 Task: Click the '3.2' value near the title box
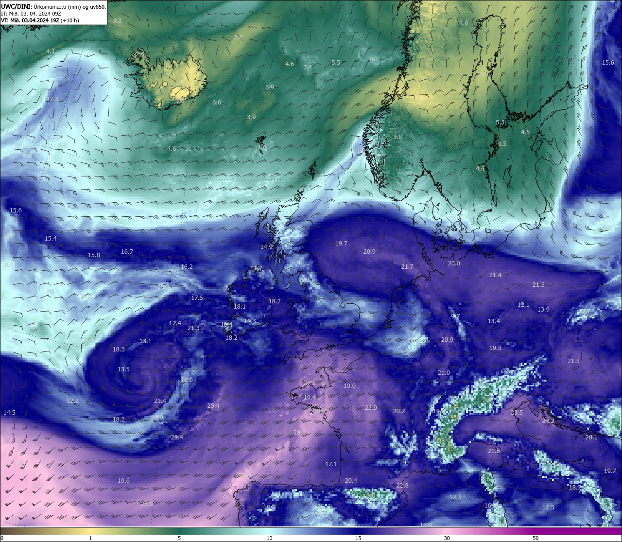click(117, 21)
